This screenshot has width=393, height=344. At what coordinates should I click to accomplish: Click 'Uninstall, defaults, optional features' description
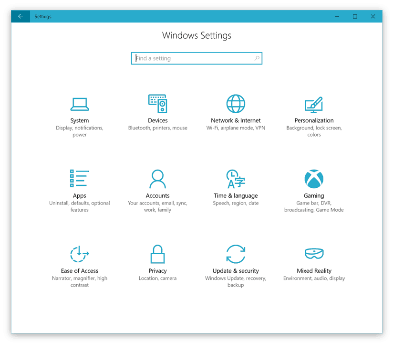(80, 206)
